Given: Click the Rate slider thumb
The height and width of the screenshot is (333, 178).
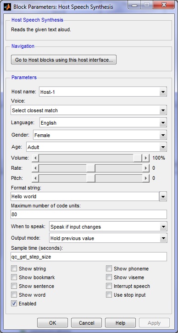Looking at the screenshot, I should [x=91, y=168].
